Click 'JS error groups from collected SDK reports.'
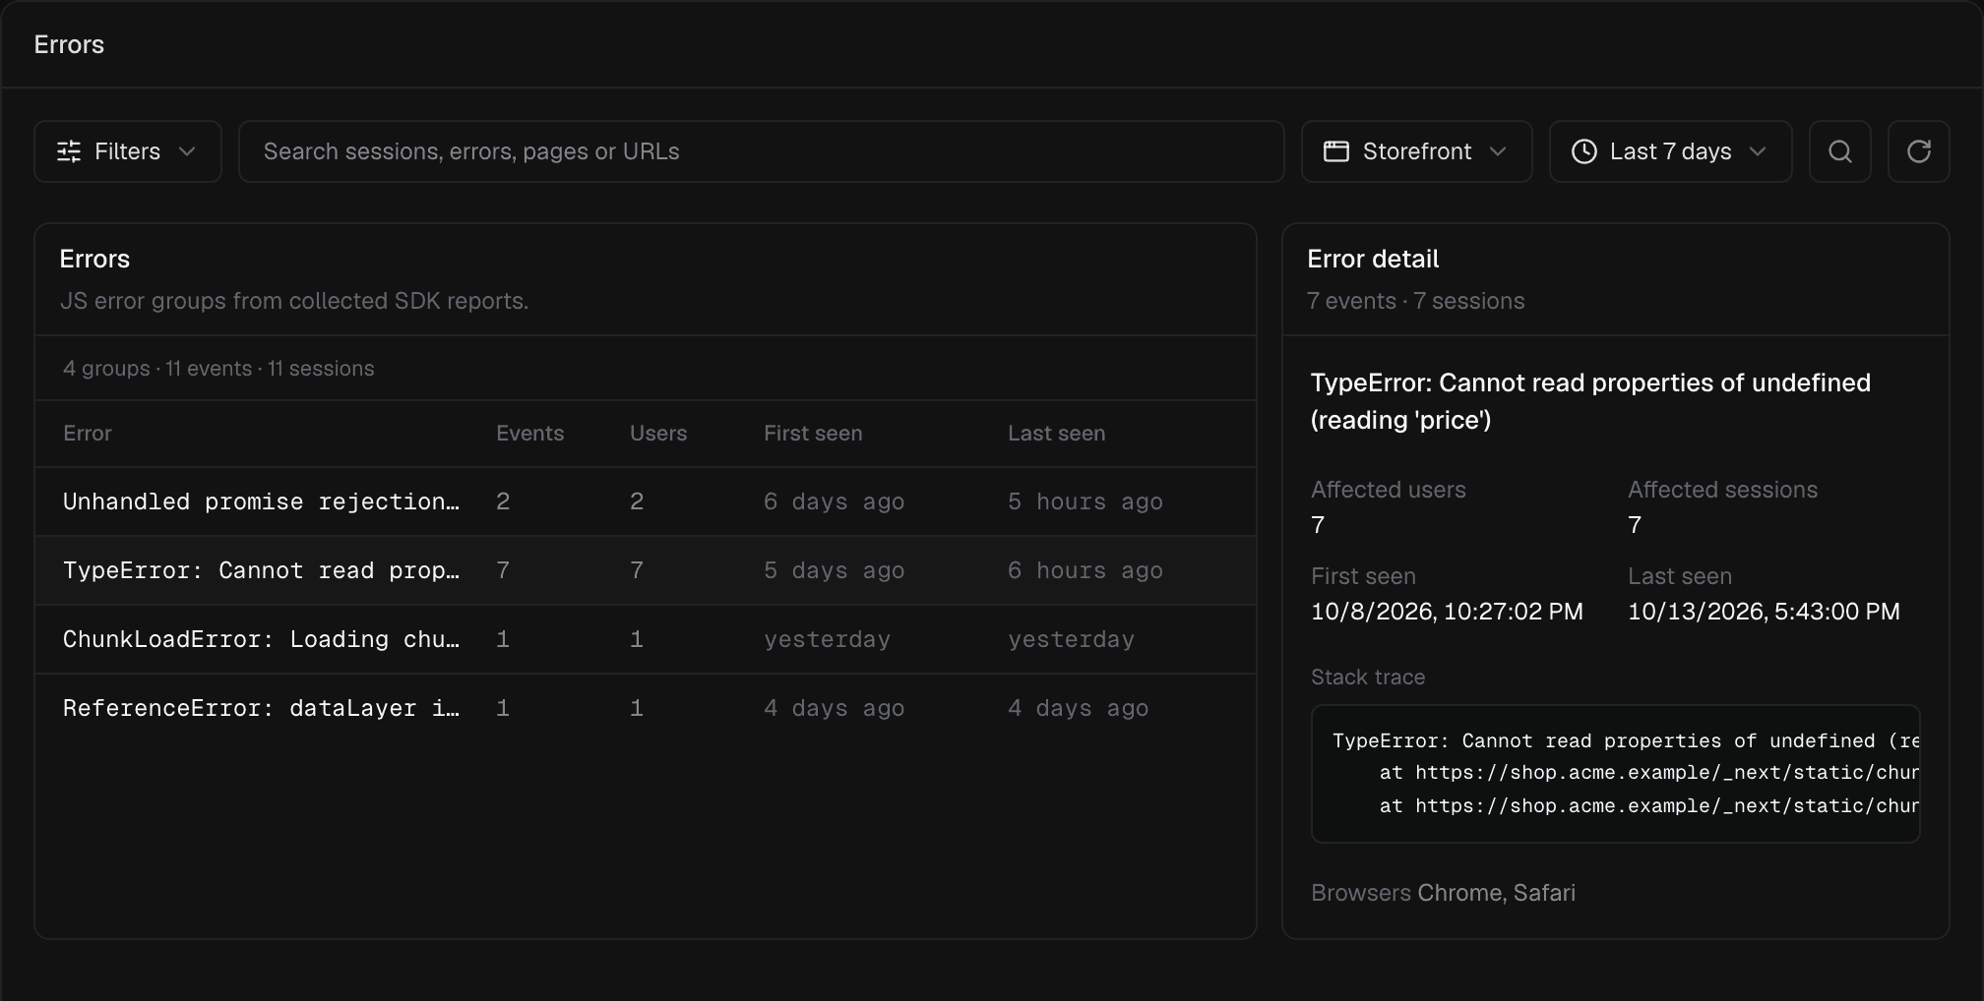1984x1001 pixels. coord(294,301)
